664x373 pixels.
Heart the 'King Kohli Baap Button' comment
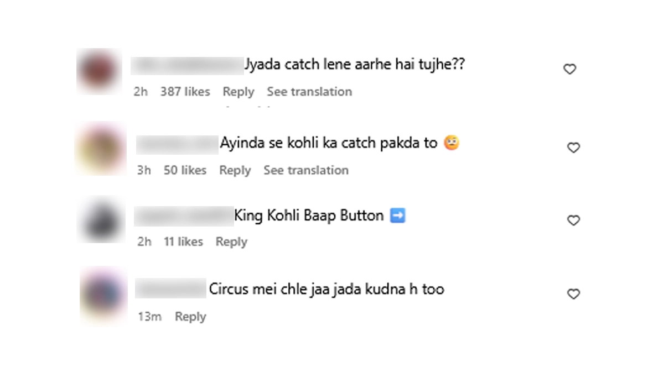tap(573, 220)
